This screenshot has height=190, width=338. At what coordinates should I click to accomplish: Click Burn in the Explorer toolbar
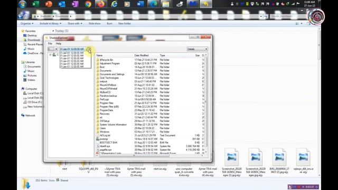tap(109, 23)
